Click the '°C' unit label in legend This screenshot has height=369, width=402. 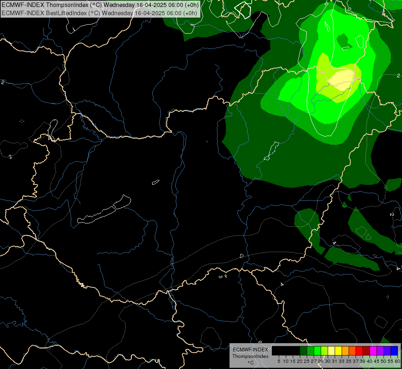(x=250, y=363)
